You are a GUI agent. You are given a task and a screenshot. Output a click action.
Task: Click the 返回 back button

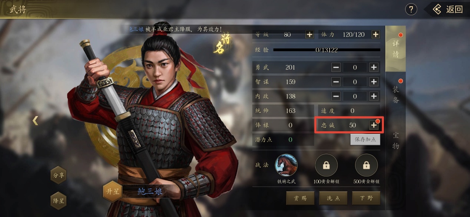coord(448,9)
